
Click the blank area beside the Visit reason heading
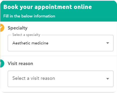click(74, 63)
